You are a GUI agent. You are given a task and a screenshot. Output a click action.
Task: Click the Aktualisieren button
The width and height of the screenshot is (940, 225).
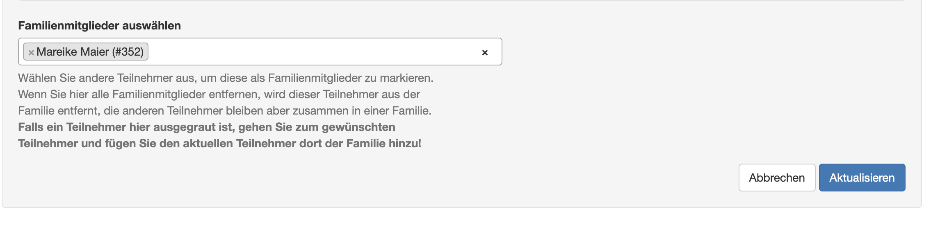[862, 178]
